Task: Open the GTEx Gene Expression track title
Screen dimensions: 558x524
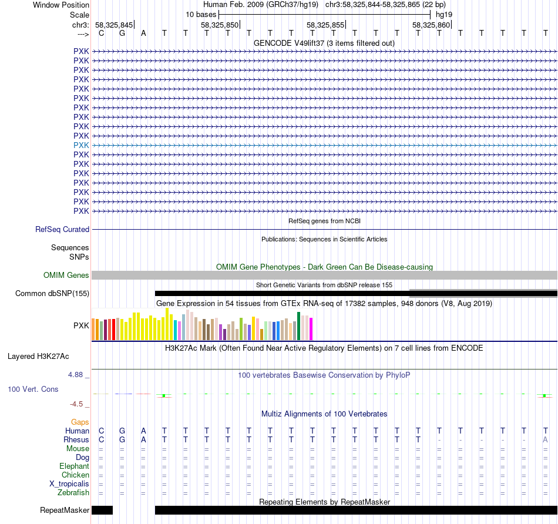Action: coord(324,303)
